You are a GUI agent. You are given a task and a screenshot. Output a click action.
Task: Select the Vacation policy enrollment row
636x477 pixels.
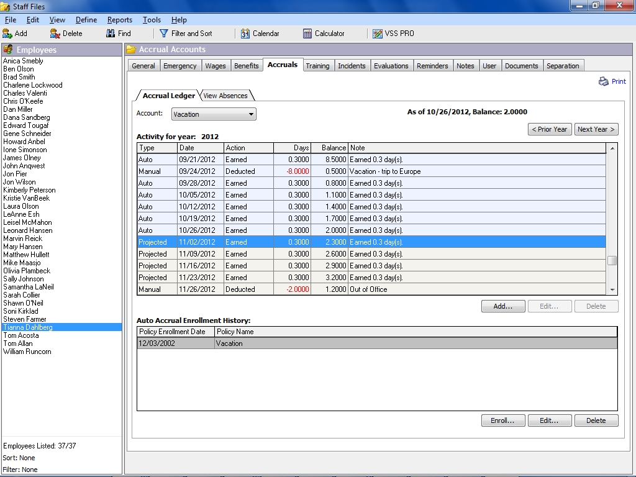(x=376, y=343)
